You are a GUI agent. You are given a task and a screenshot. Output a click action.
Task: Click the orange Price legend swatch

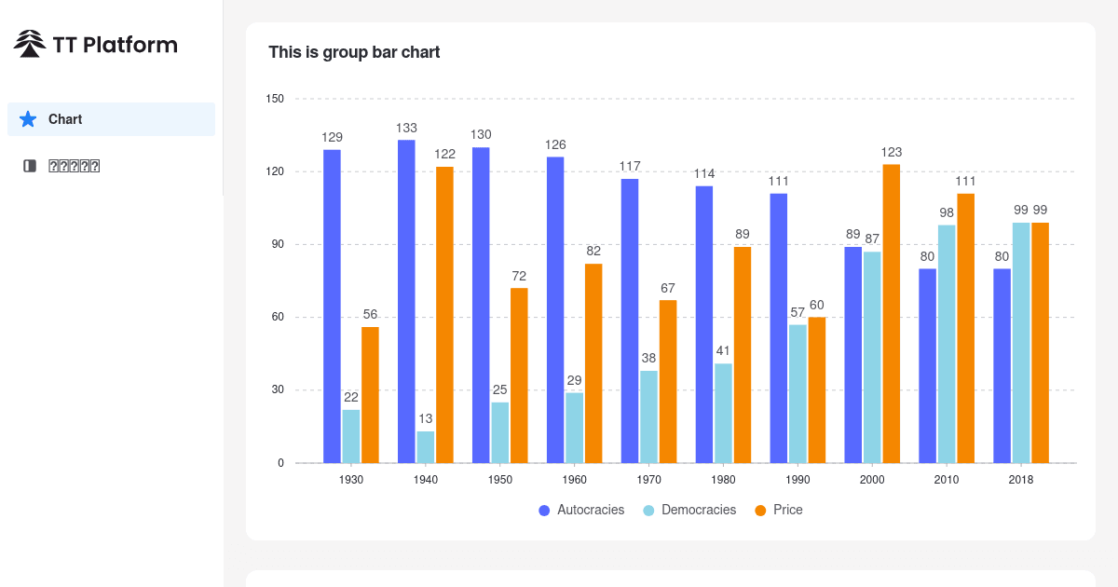click(758, 510)
